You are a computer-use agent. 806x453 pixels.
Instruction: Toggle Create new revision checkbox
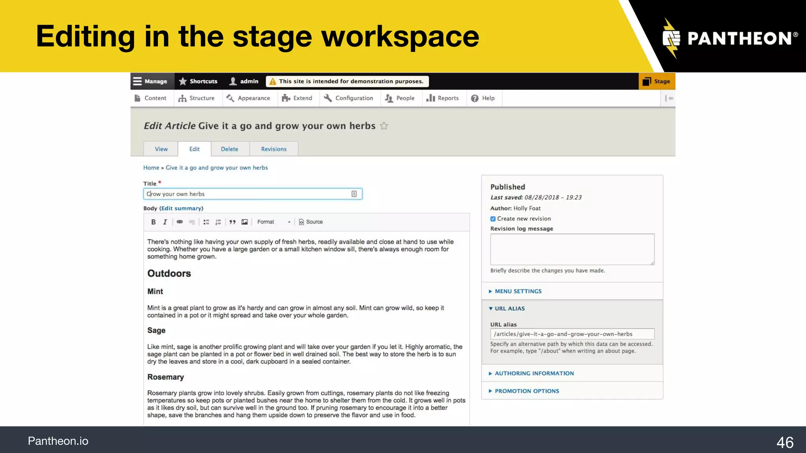pos(493,219)
